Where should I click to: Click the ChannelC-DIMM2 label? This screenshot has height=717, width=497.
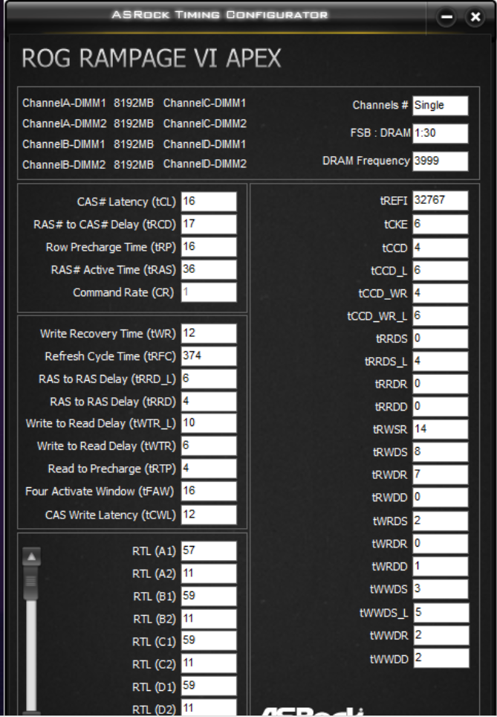204,123
